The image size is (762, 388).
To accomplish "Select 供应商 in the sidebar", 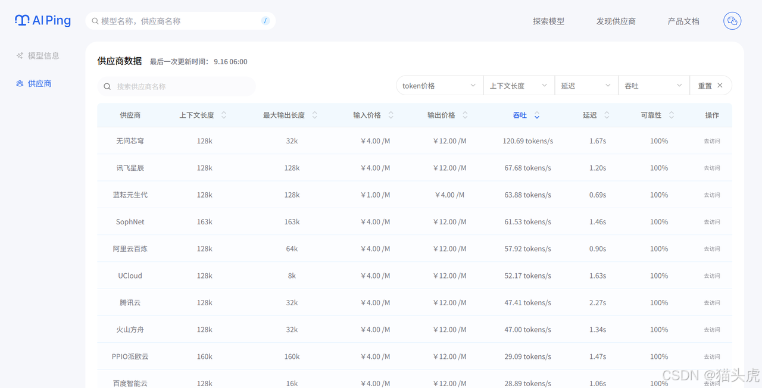I will point(34,83).
